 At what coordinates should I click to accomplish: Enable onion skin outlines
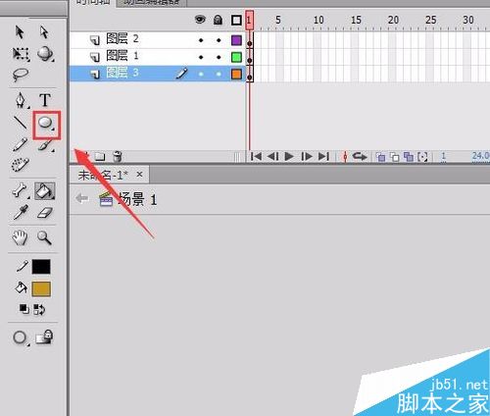tap(394, 157)
